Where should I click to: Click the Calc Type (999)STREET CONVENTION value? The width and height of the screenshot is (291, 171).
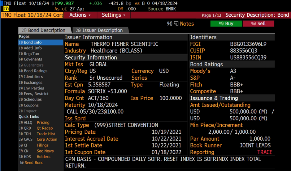point(126,125)
